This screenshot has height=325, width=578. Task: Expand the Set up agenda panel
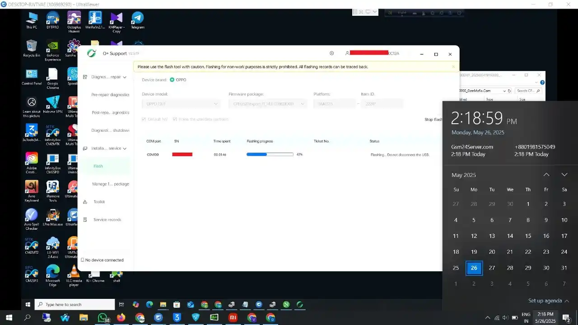[549, 301]
